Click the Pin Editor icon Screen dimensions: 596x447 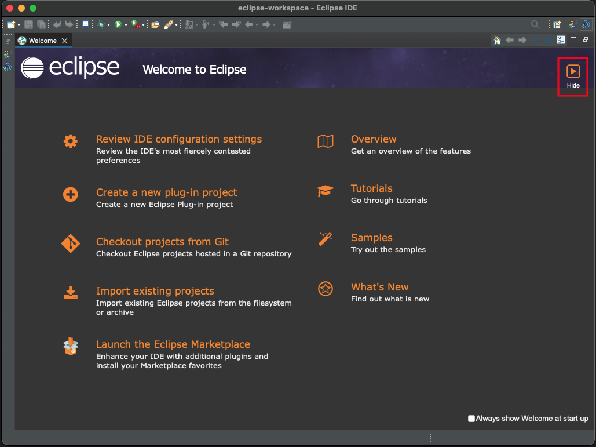[x=287, y=25]
